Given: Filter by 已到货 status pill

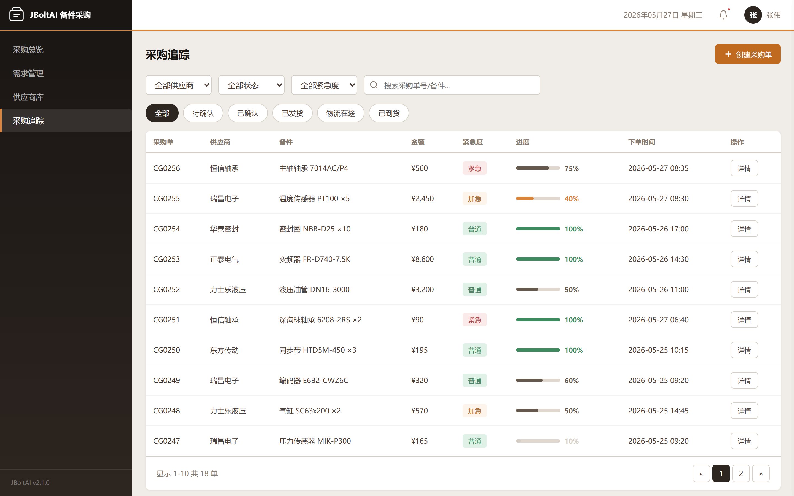Looking at the screenshot, I should click(389, 113).
